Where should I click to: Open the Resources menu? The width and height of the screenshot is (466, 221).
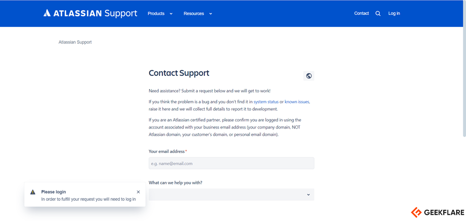pyautogui.click(x=194, y=13)
